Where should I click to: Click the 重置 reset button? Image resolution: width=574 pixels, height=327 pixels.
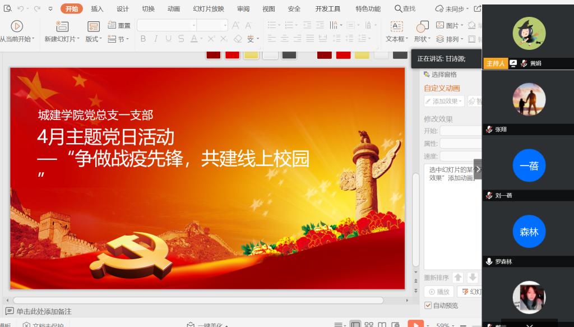tap(119, 25)
